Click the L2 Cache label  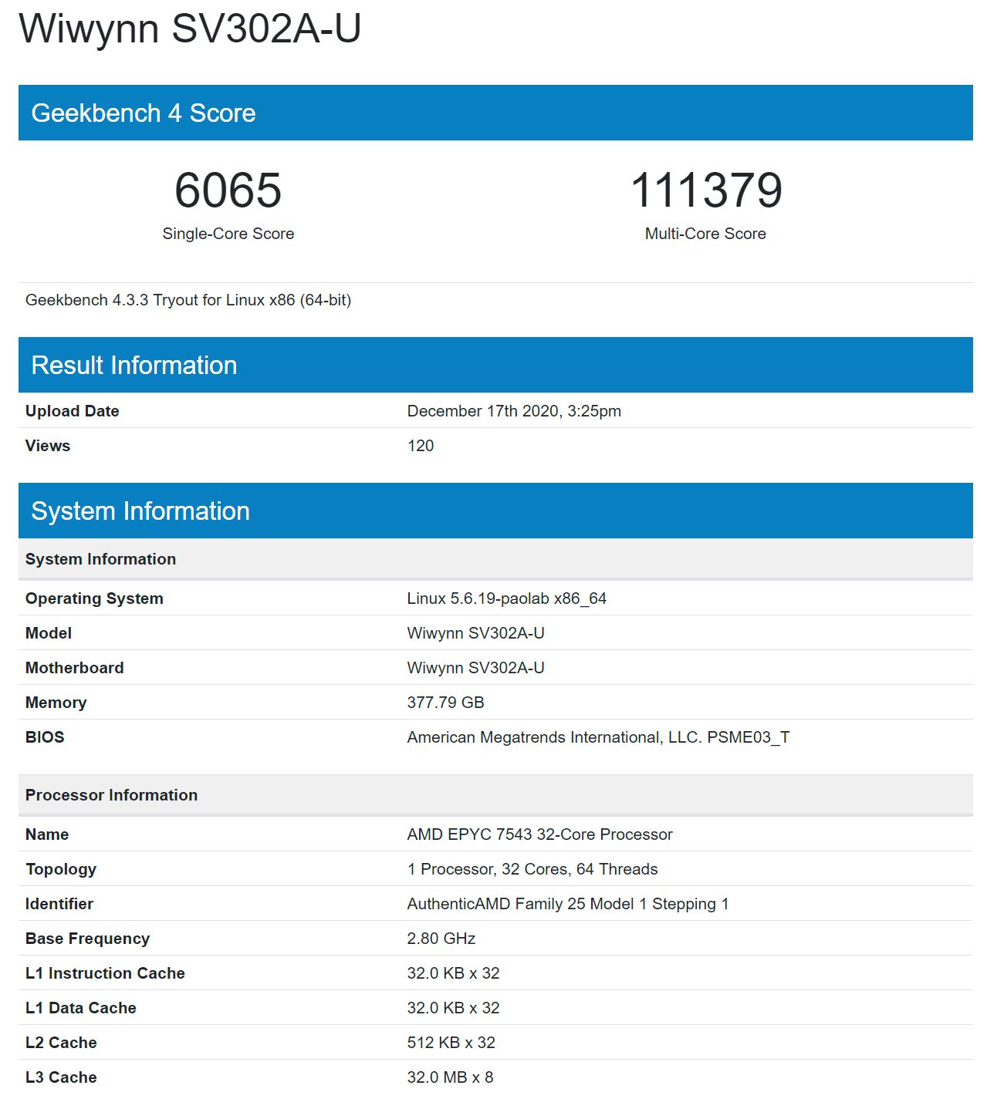point(61,1043)
